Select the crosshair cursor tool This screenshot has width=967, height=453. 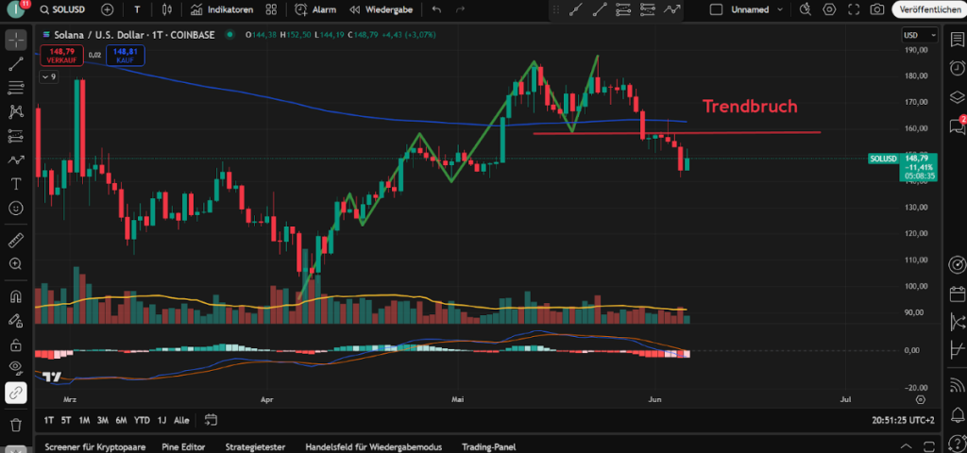16,42
